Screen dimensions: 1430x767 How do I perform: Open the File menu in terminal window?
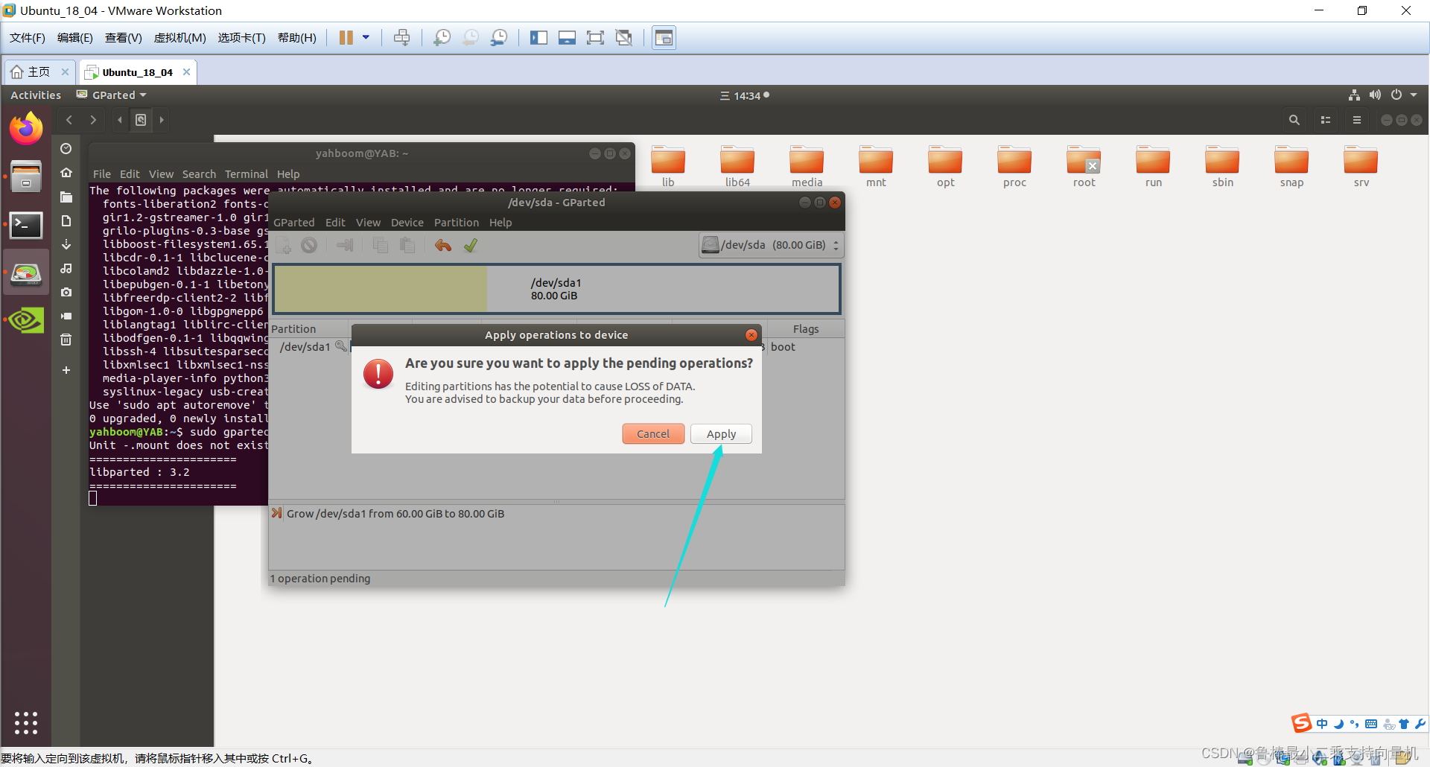click(x=102, y=174)
